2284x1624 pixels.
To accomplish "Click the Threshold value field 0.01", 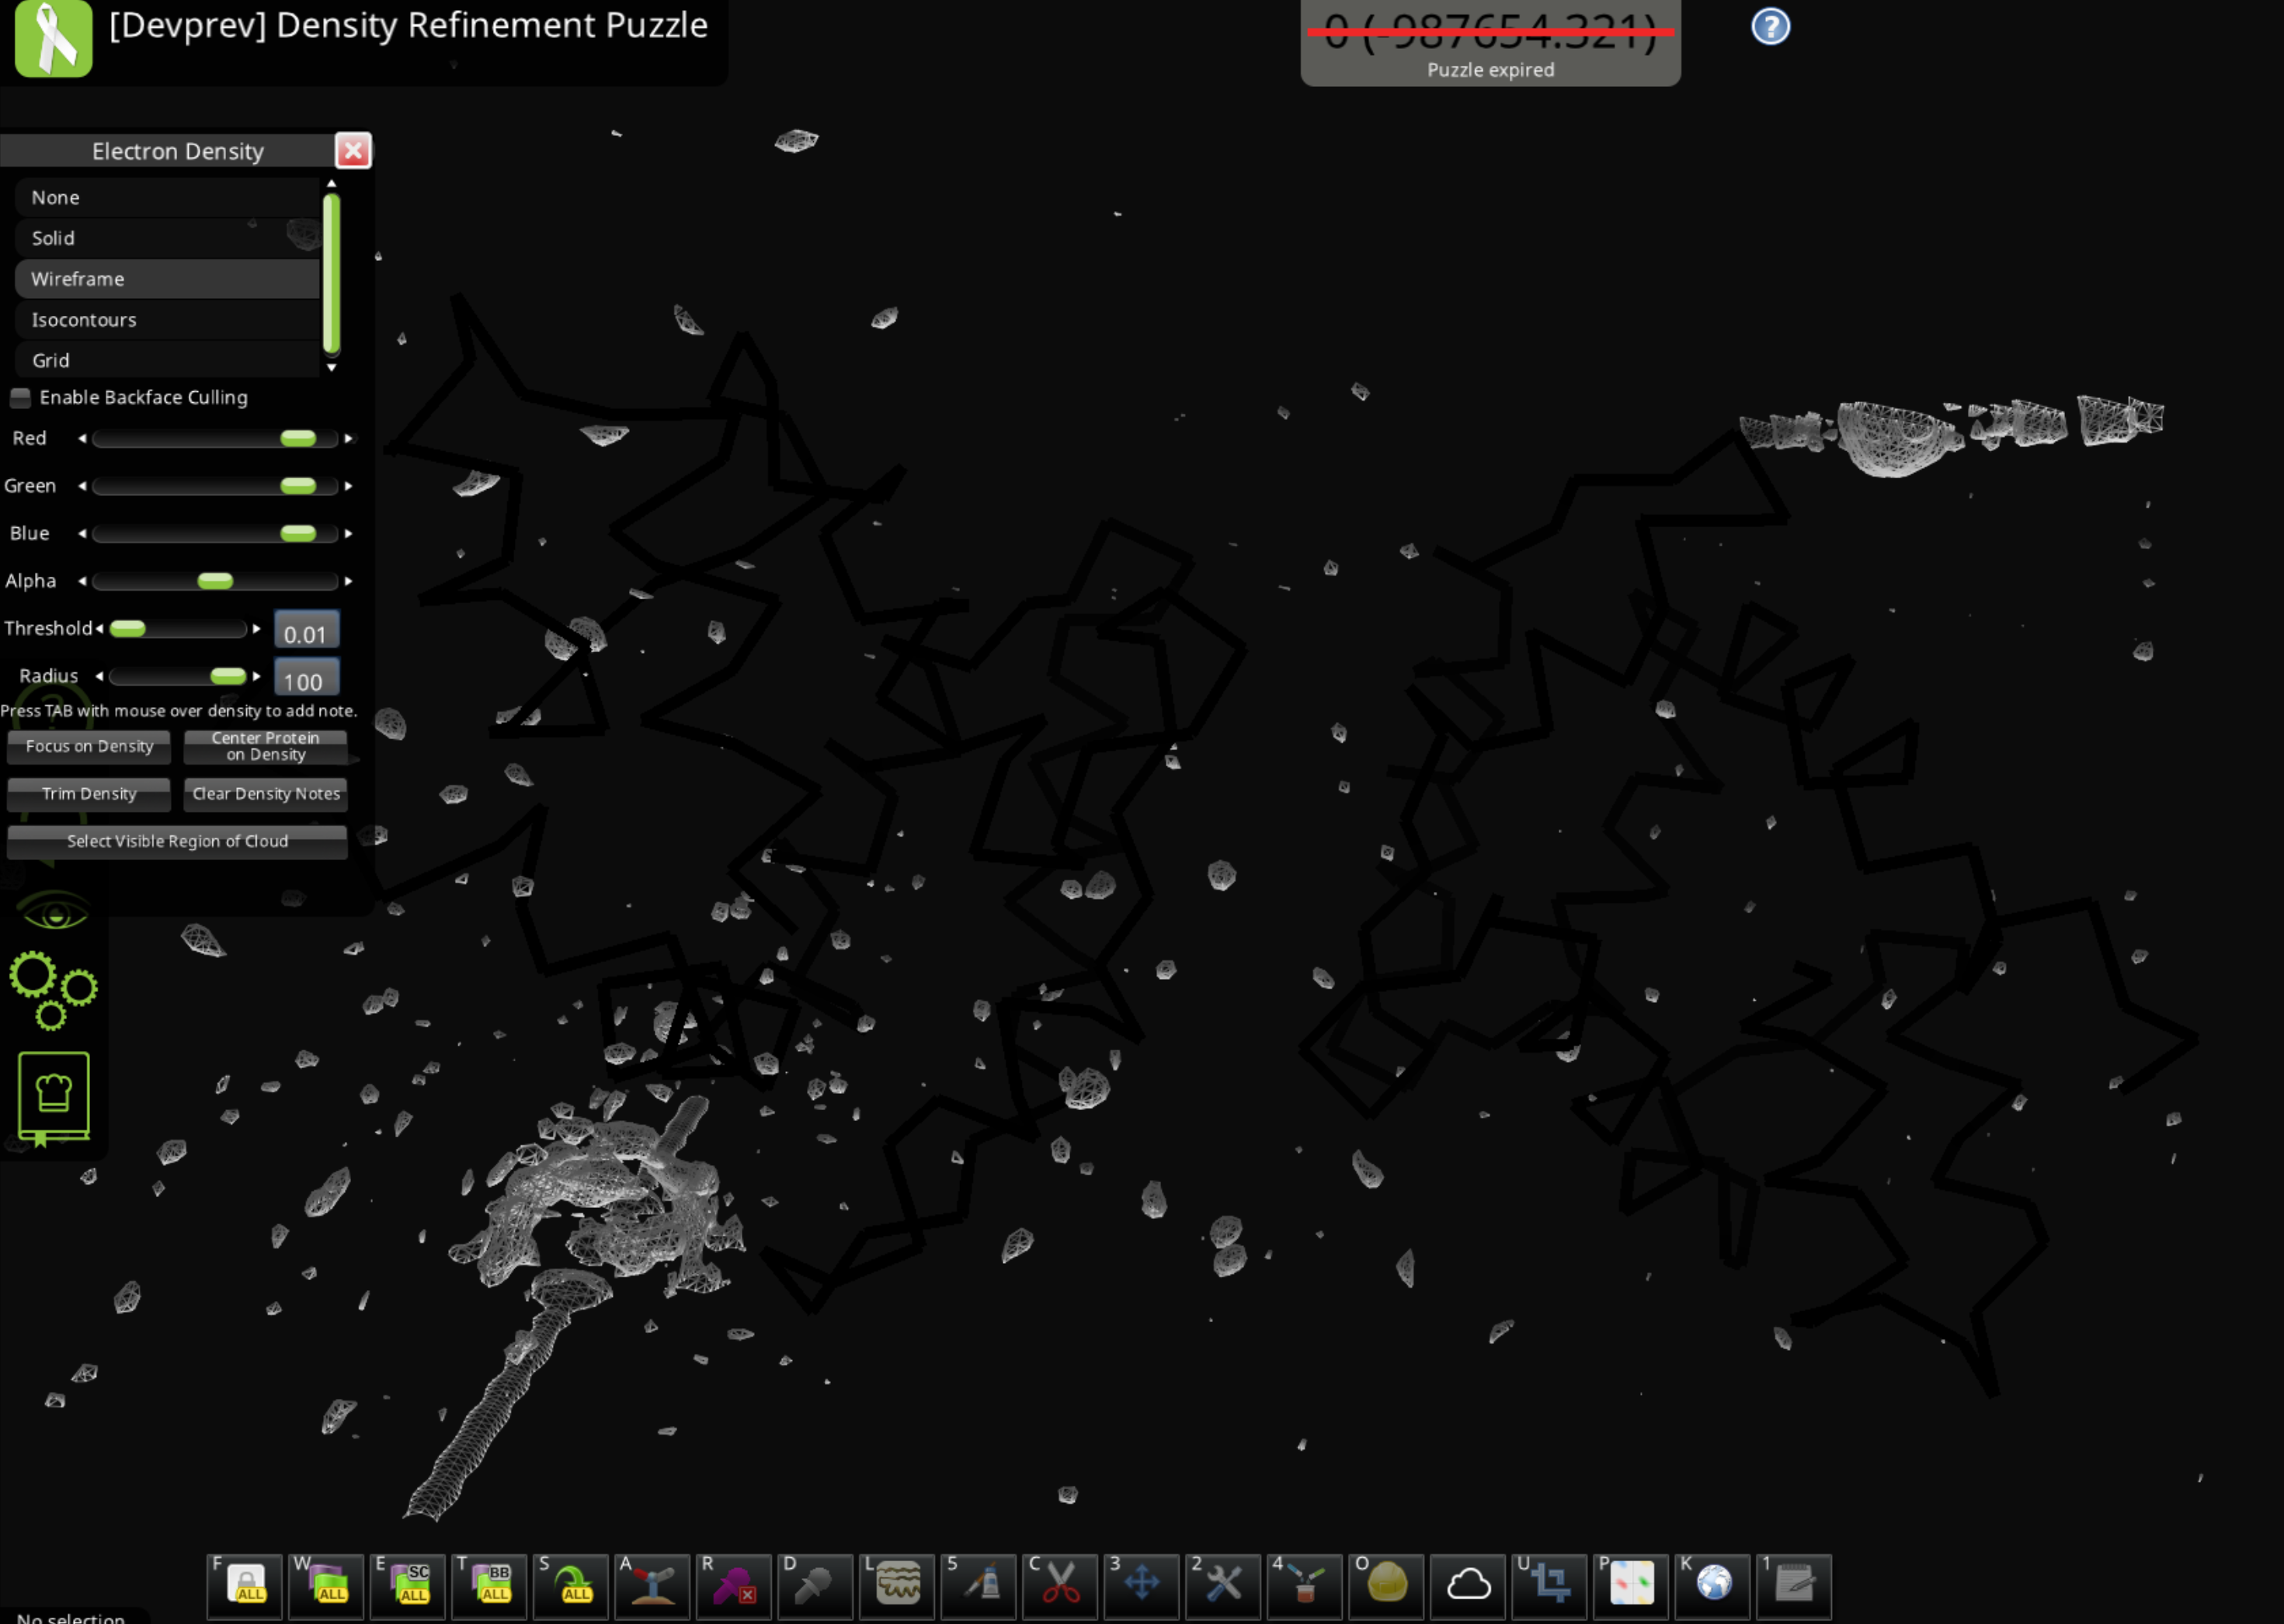I will pyautogui.click(x=306, y=633).
